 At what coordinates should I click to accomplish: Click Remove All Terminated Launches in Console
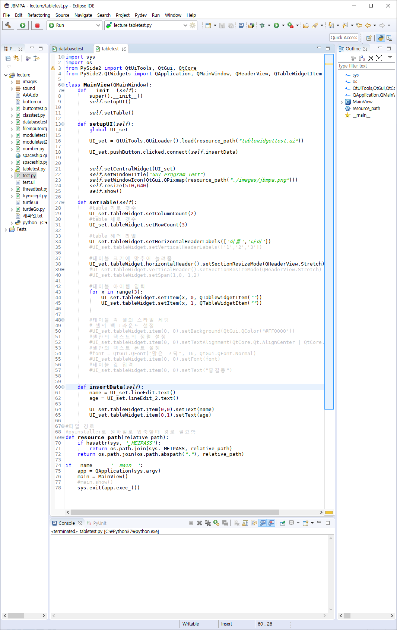click(x=208, y=523)
